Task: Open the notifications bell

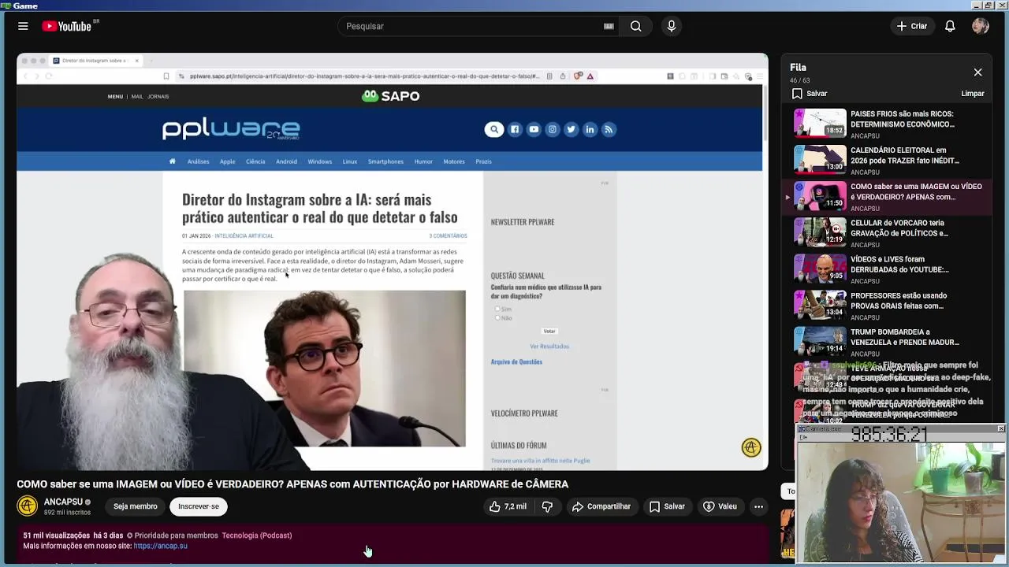Action: click(x=950, y=26)
